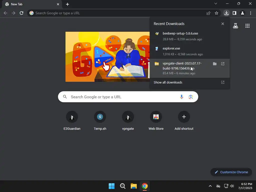Click the beebeep installer file icon

(x=157, y=34)
